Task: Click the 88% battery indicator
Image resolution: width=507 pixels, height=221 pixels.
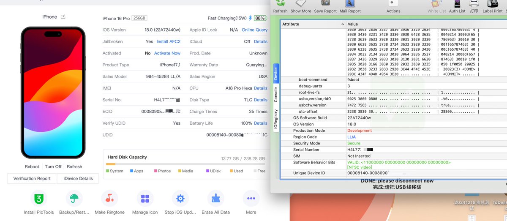Action: click(260, 18)
